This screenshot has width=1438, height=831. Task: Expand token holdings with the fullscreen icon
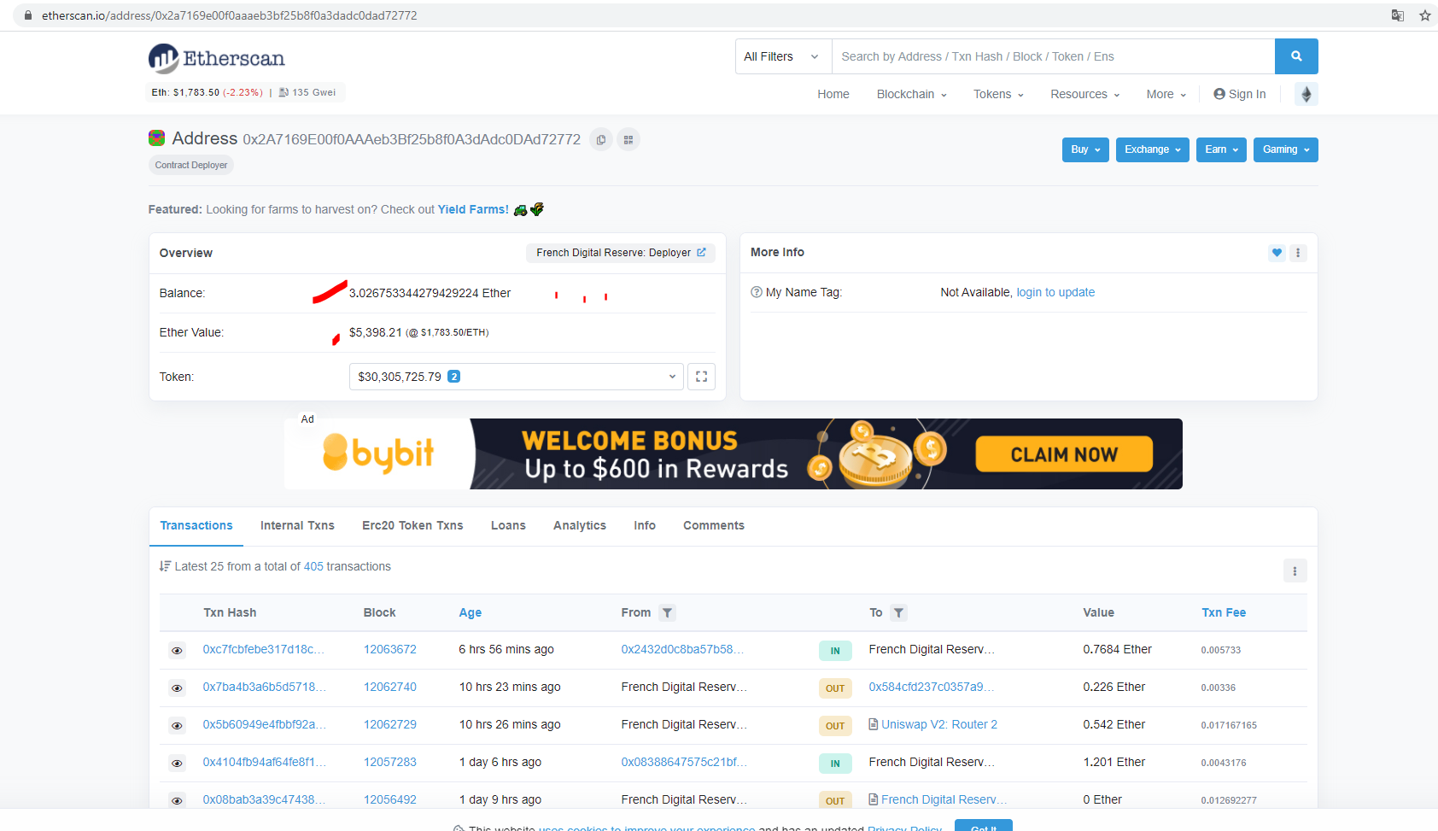coord(701,377)
